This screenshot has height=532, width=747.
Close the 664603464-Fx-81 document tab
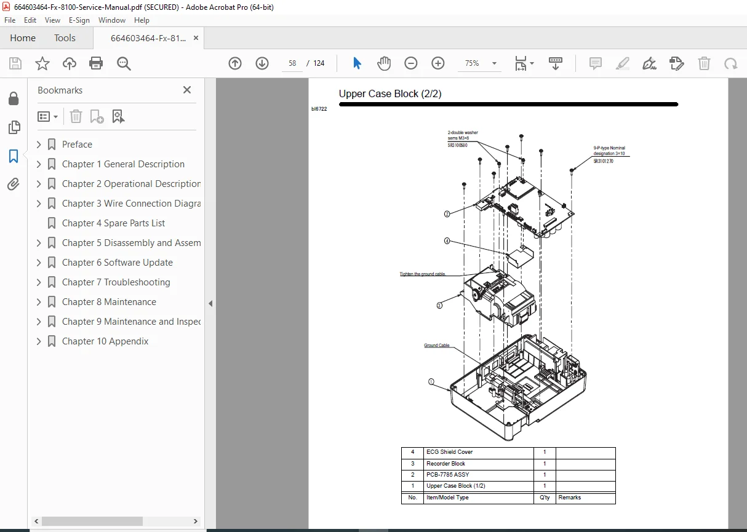point(196,38)
